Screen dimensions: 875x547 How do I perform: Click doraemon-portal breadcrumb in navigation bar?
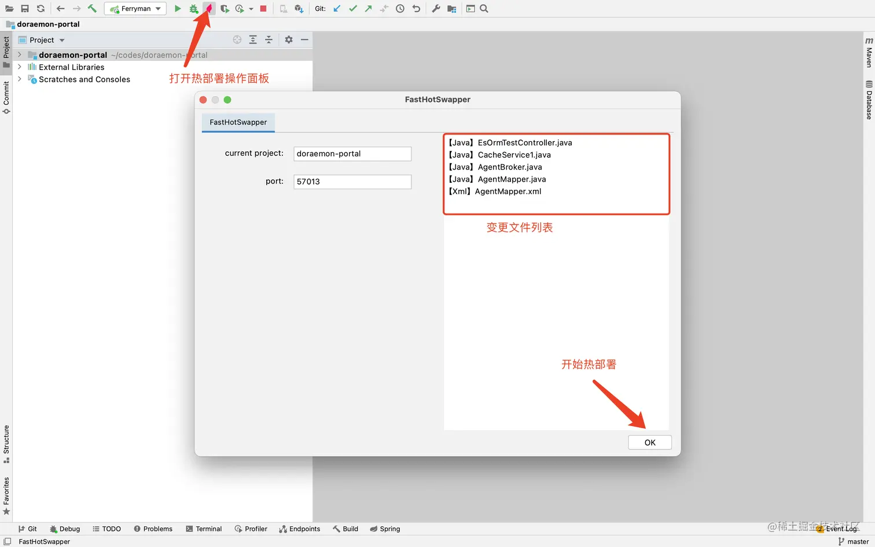48,24
